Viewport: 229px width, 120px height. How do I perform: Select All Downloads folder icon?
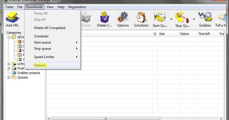pyautogui.click(x=14, y=37)
